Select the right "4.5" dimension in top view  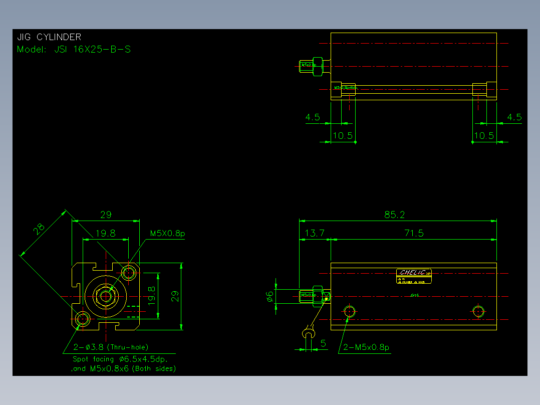[514, 117]
